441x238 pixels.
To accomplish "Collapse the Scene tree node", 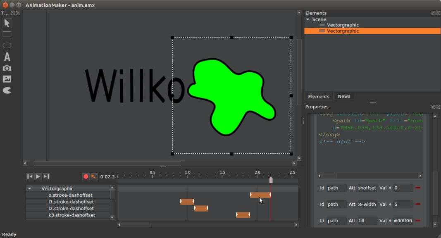I will 308,19.
